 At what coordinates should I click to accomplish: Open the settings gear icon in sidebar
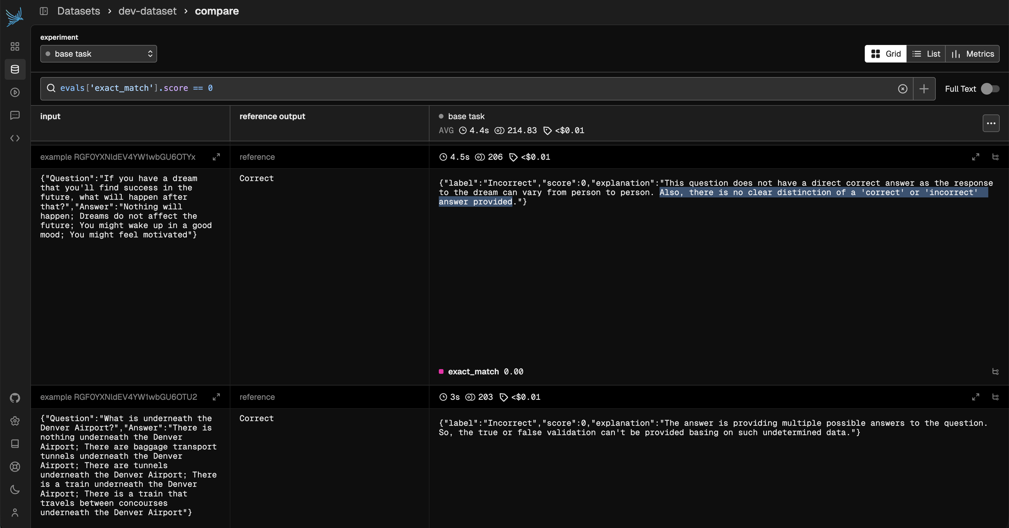coord(15,421)
